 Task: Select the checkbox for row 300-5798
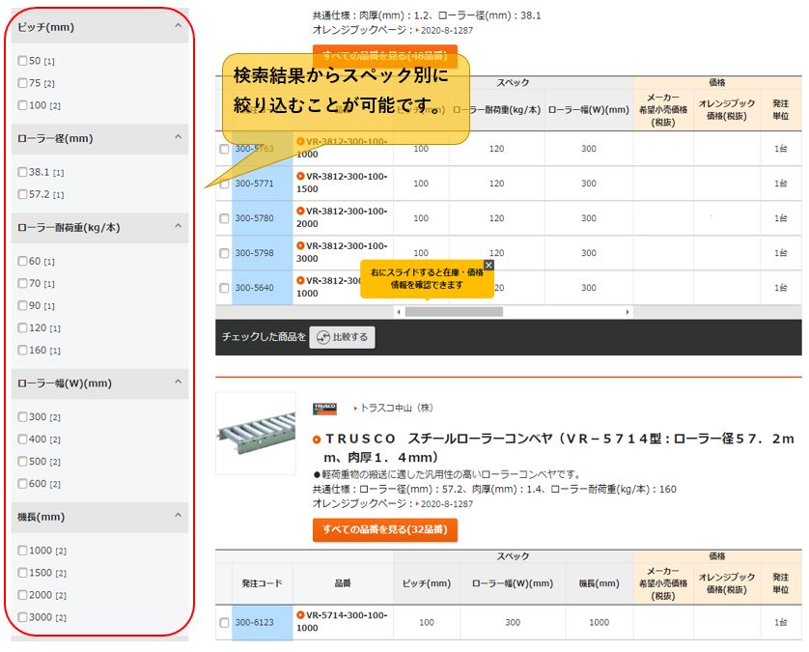[224, 253]
